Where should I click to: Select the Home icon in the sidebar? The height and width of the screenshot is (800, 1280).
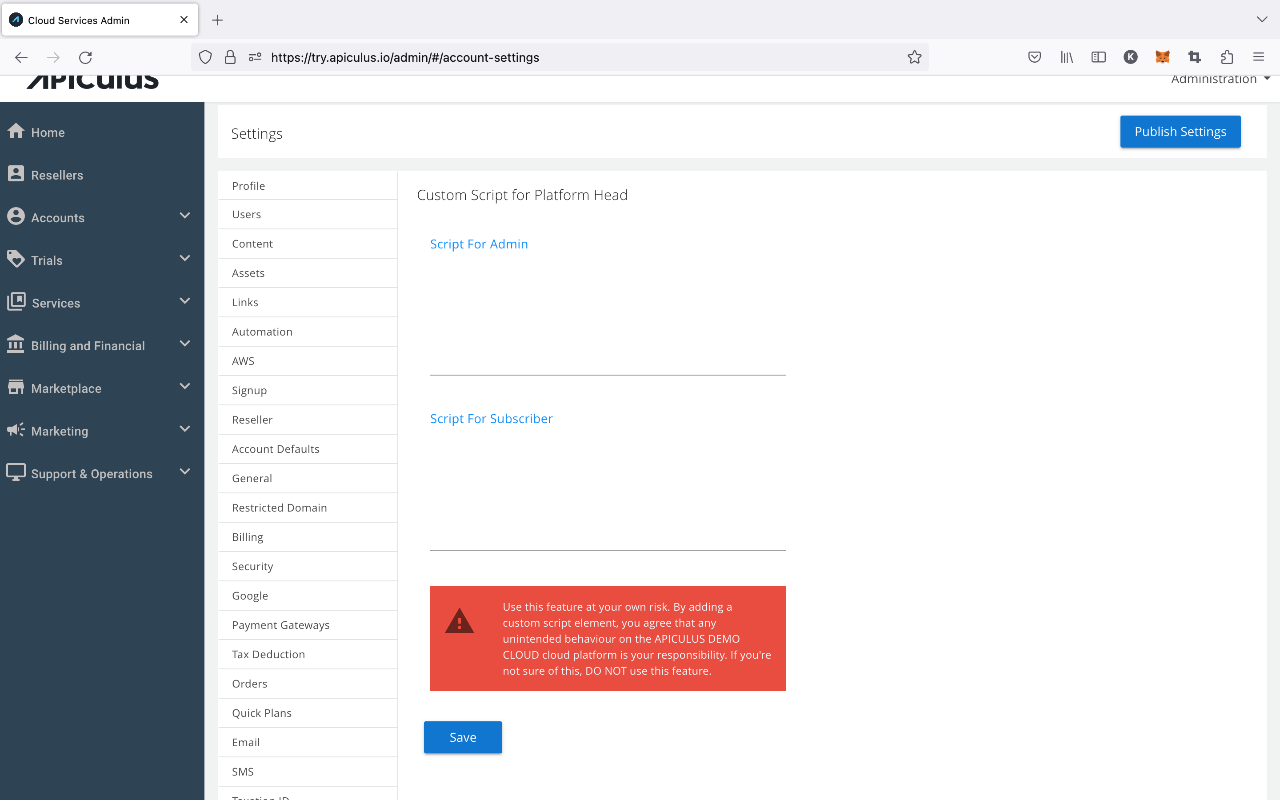[x=16, y=132]
